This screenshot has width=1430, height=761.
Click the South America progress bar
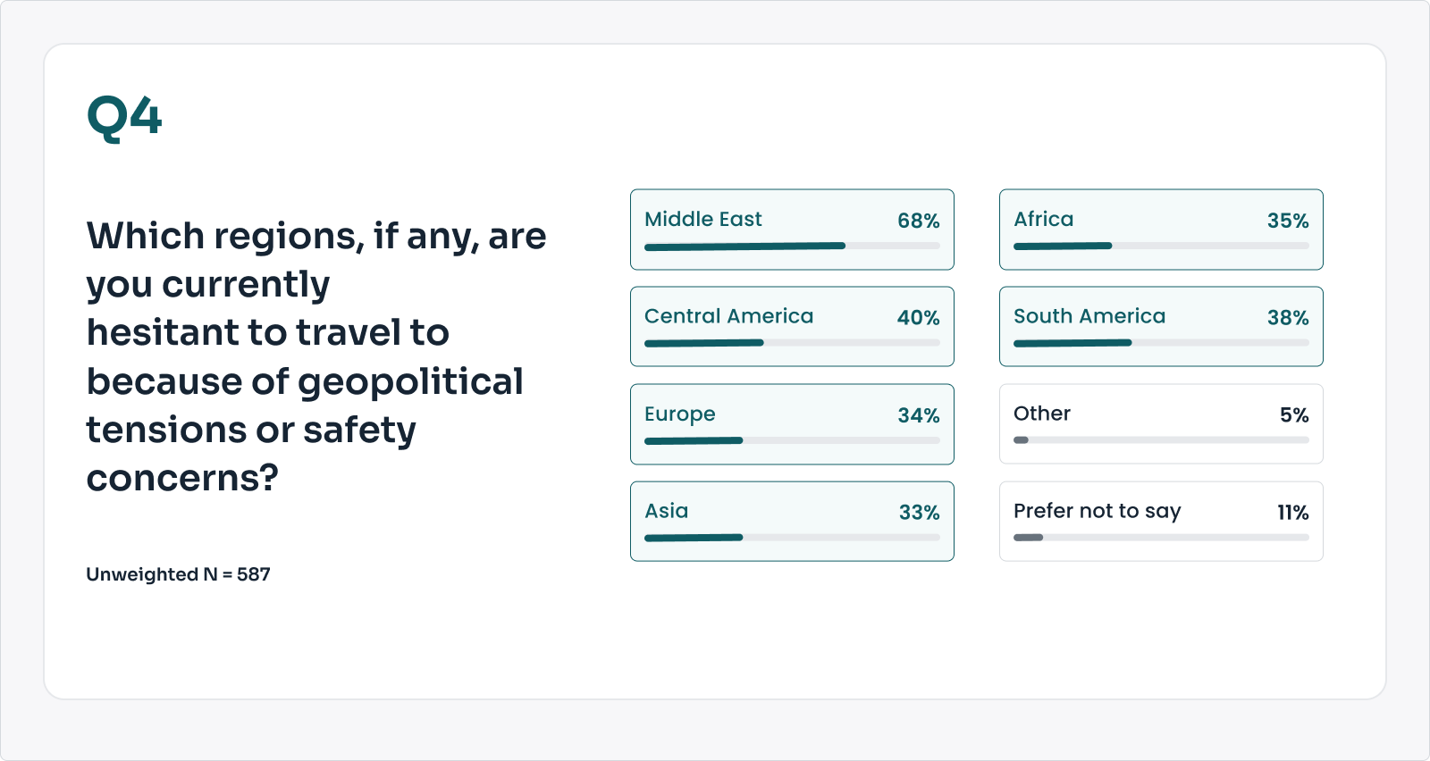pos(1160,343)
